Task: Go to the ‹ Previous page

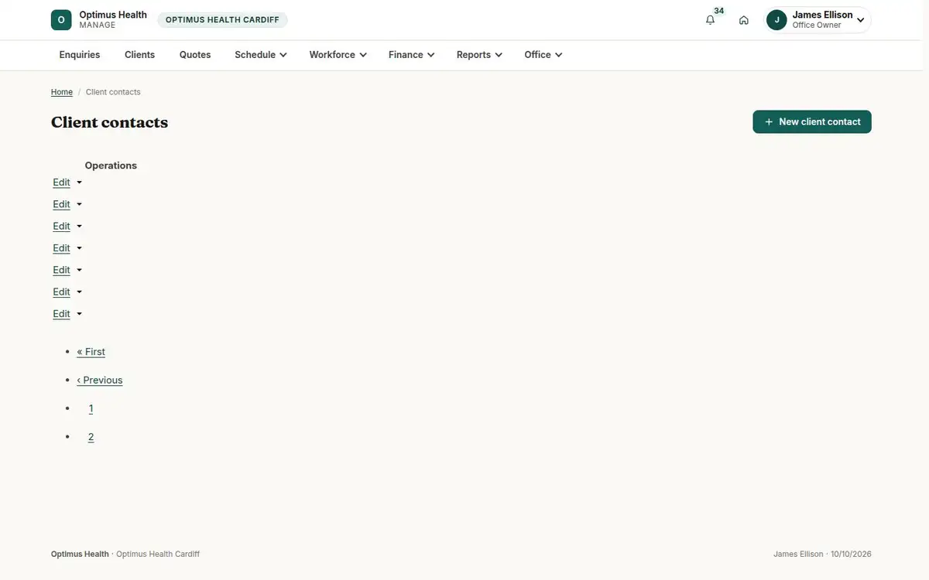Action: point(100,380)
